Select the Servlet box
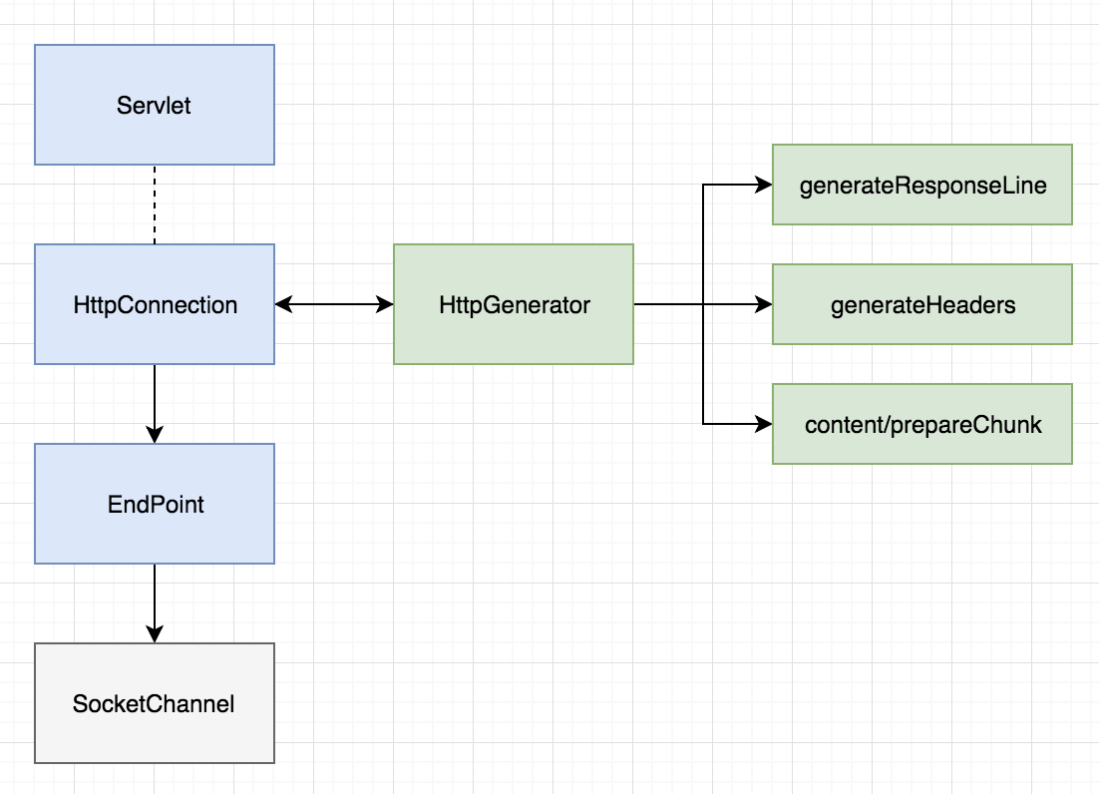 pos(155,105)
